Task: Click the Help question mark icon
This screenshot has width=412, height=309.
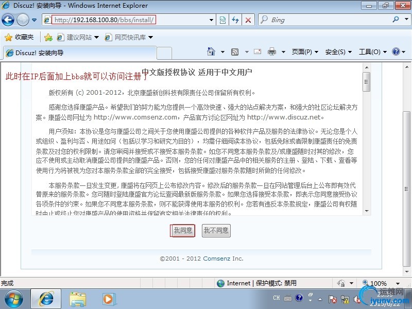Action: point(396,51)
